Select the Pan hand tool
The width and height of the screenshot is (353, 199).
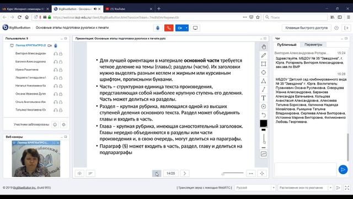(264, 47)
